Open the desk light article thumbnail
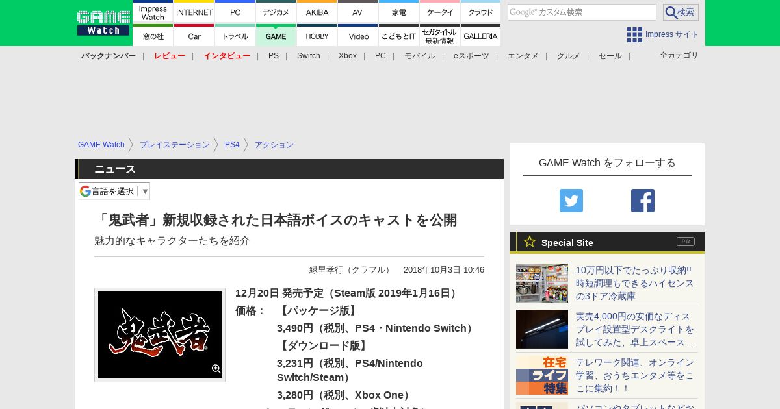This screenshot has width=780, height=409. click(542, 329)
